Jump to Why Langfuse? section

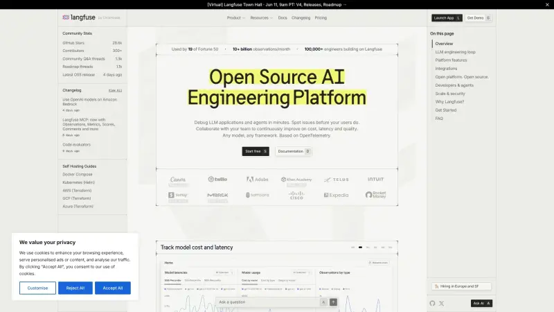coord(449,101)
